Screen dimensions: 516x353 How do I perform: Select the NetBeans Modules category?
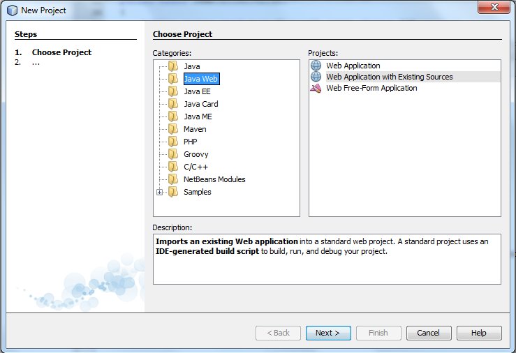(x=214, y=179)
